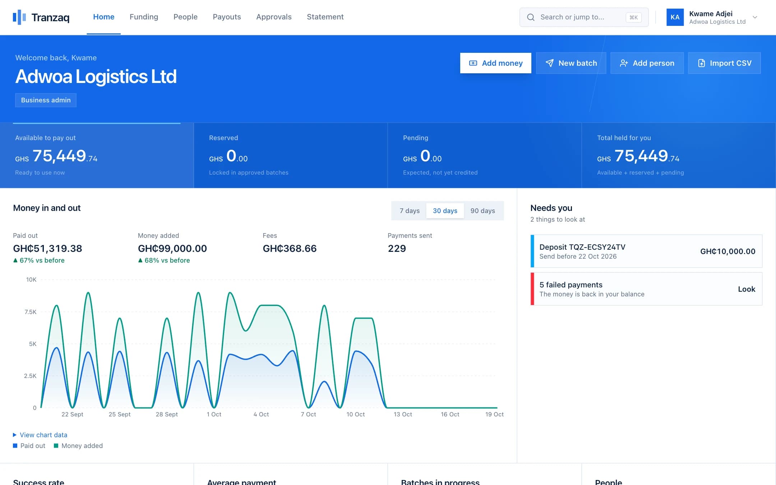Screen dimensions: 776x485
Task: Click the paper plane icon on New batch
Action: 550,63
